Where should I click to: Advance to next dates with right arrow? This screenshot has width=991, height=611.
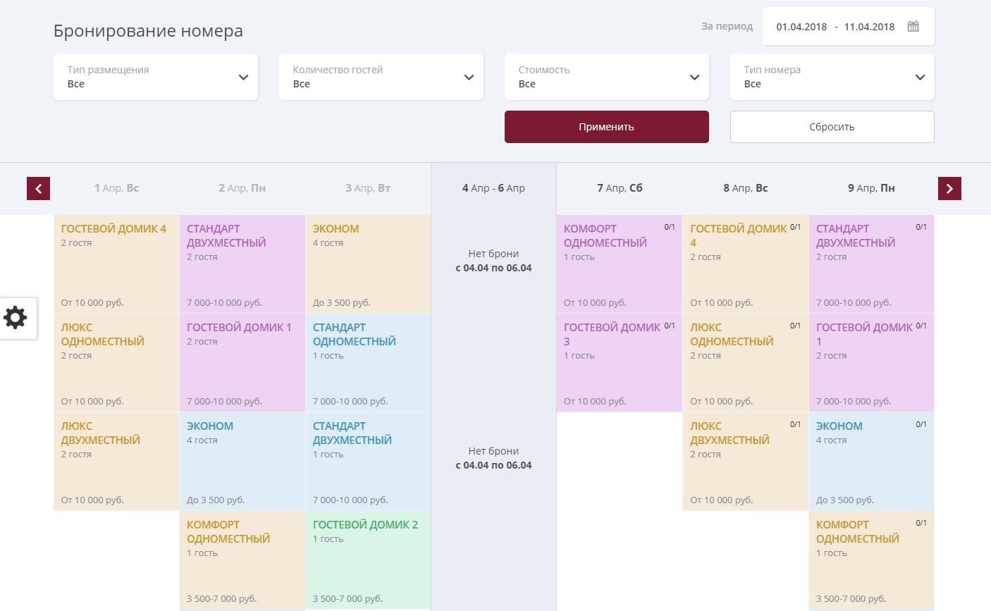point(949,188)
